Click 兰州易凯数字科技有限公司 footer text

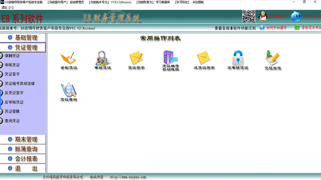pyautogui.click(x=62, y=176)
